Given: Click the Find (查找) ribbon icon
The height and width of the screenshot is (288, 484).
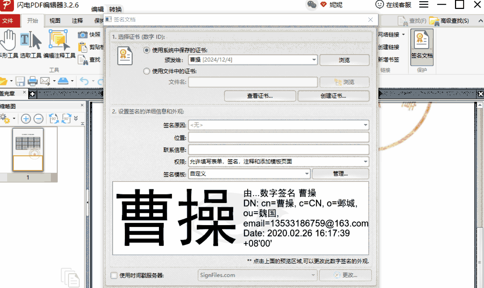Looking at the screenshot, I should click(x=83, y=60).
